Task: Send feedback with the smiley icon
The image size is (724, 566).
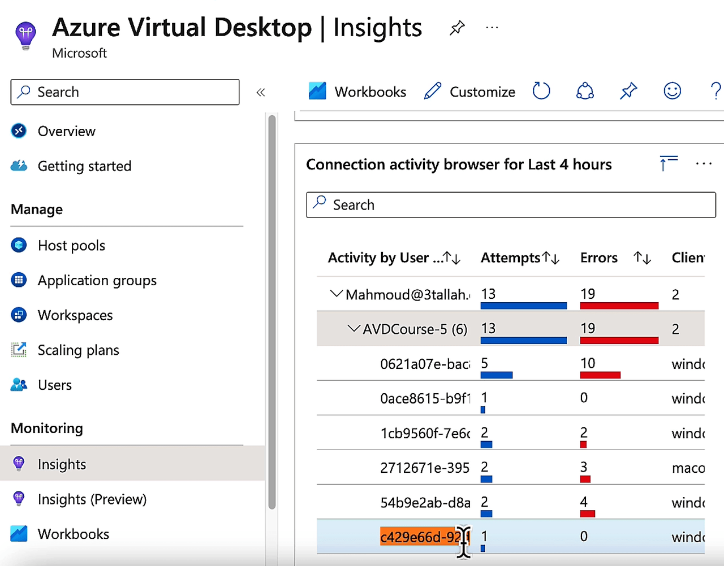Action: pyautogui.click(x=672, y=91)
